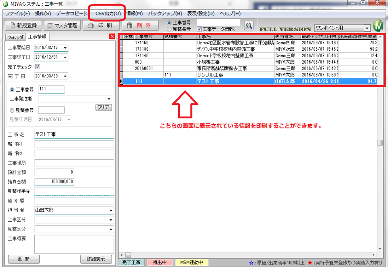Image resolution: width=388 pixels, height=267 pixels.
Task: Click the magnifier search icon
Action: [x=249, y=25]
